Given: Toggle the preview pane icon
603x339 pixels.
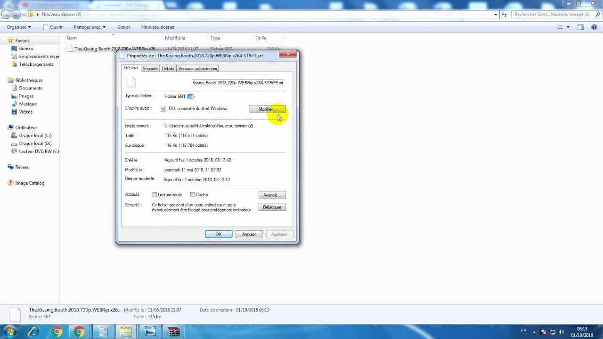Looking at the screenshot, I should [x=581, y=27].
